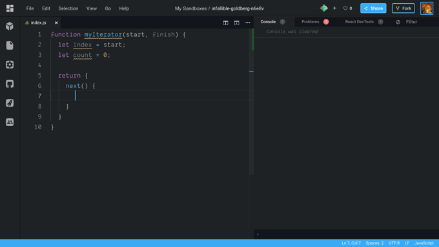This screenshot has height=247, width=439.
Task: Open the File menu
Action: (x=30, y=8)
